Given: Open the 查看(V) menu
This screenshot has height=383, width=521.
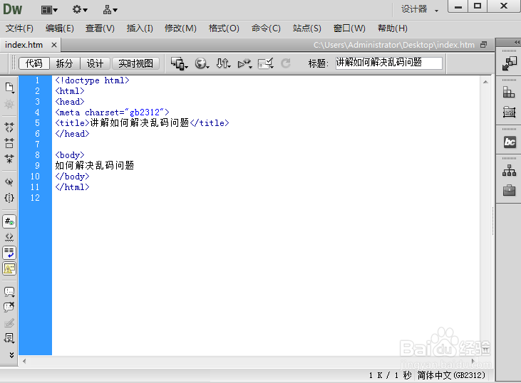Looking at the screenshot, I should click(x=100, y=28).
